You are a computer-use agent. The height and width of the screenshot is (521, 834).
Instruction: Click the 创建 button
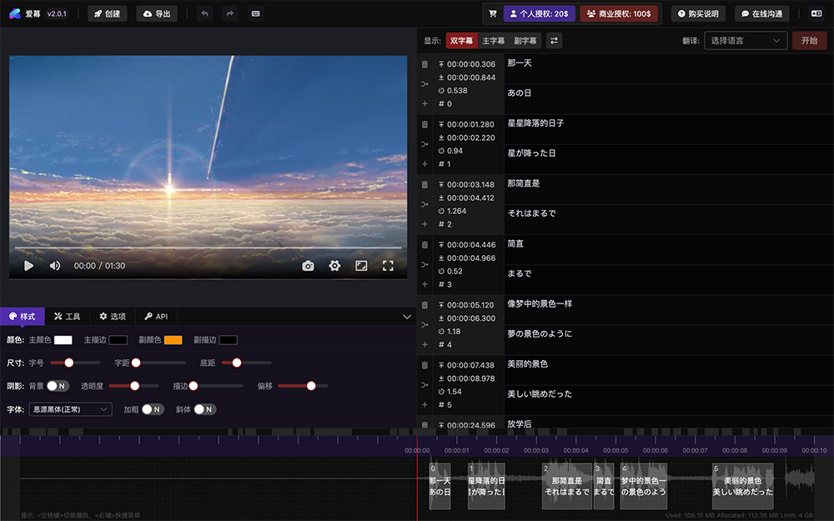[x=108, y=14]
